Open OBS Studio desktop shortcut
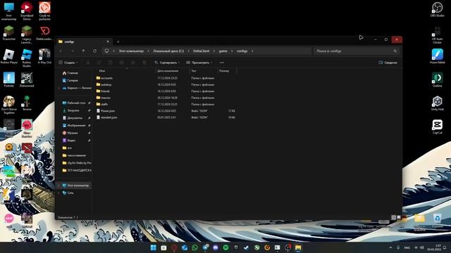The image size is (451, 253). click(x=437, y=9)
